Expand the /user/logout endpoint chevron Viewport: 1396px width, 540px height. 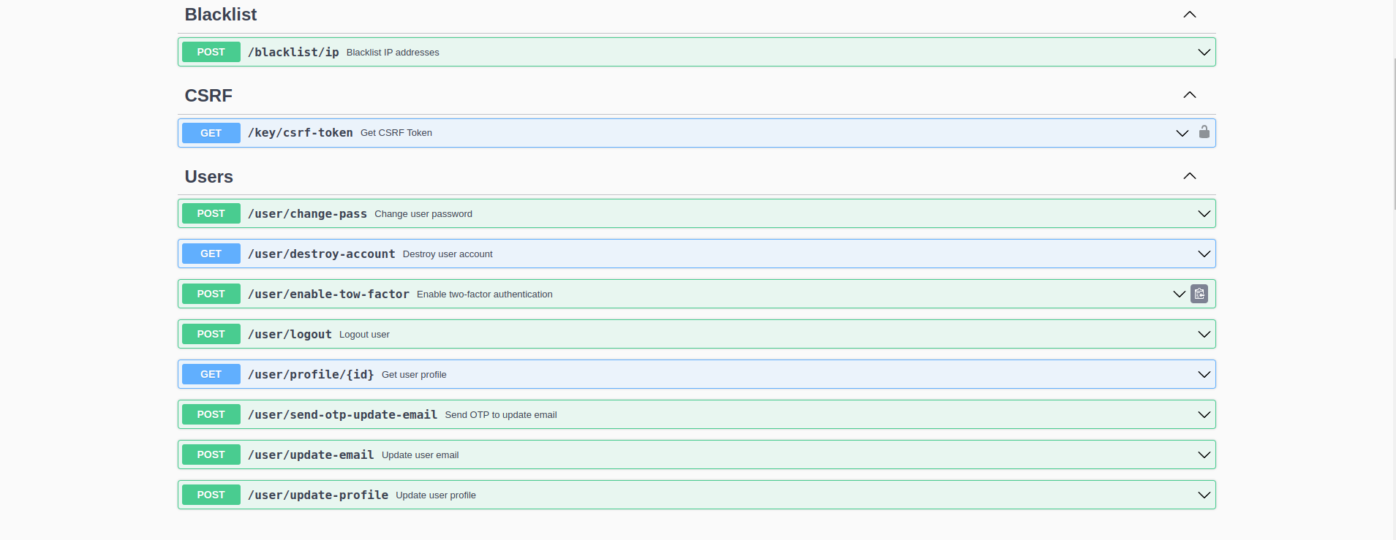(1204, 334)
